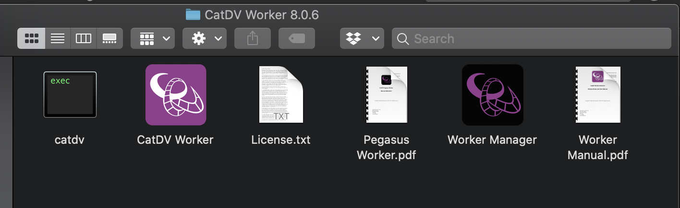This screenshot has height=208, width=680.
Task: Click the Worker Manual.pdf name label
Action: [x=598, y=148]
